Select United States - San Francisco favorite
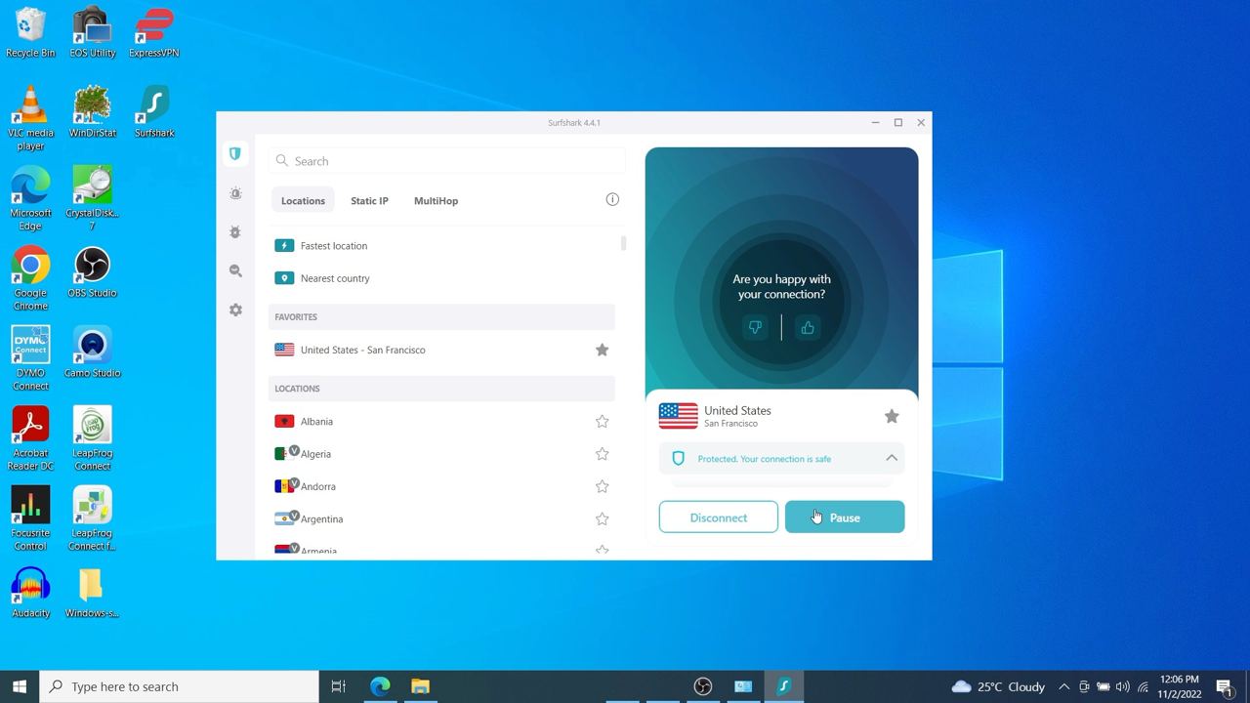Image resolution: width=1250 pixels, height=703 pixels. 441,350
